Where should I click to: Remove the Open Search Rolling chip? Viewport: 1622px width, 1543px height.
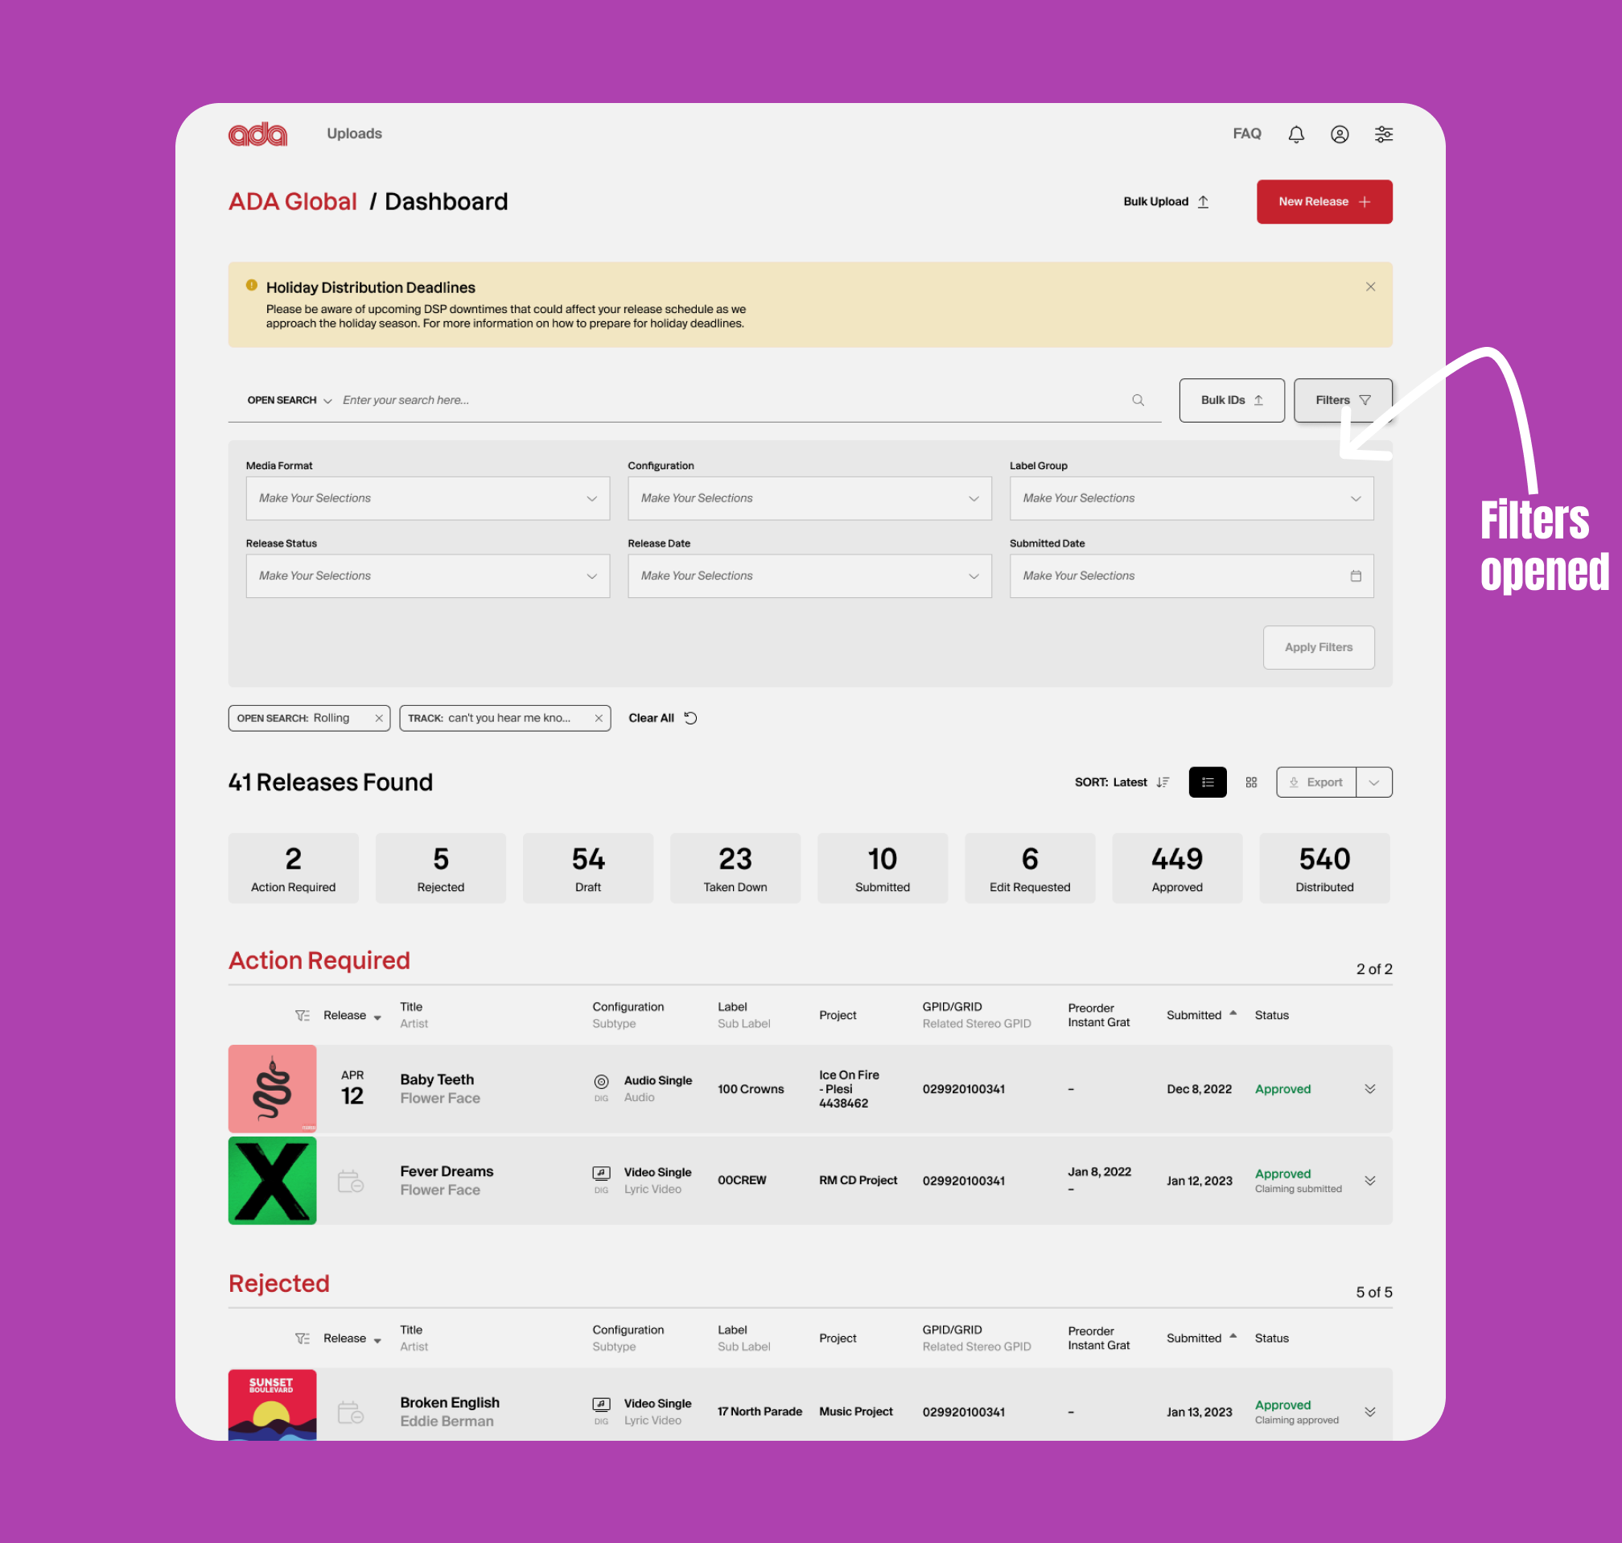point(379,718)
